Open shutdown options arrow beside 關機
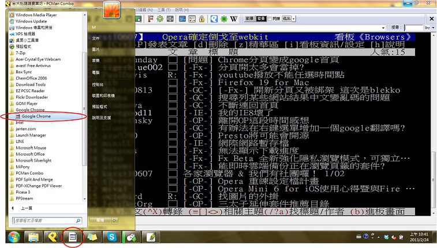The image size is (437, 248). (x=114, y=220)
